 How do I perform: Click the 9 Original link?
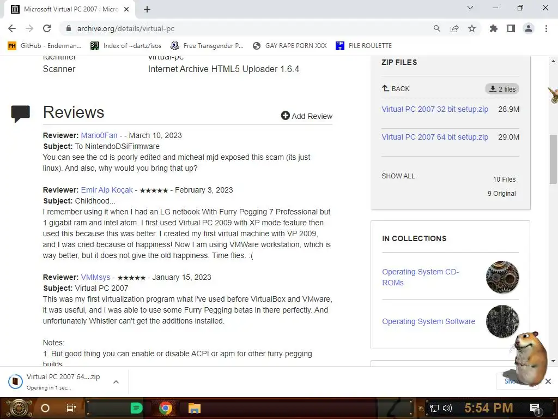[502, 194]
